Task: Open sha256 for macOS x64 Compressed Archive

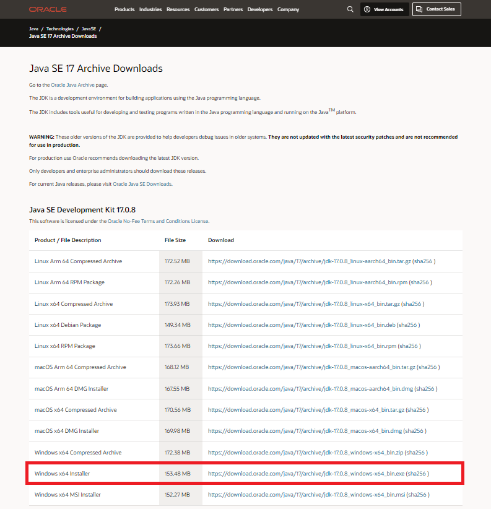Action: pos(416,410)
